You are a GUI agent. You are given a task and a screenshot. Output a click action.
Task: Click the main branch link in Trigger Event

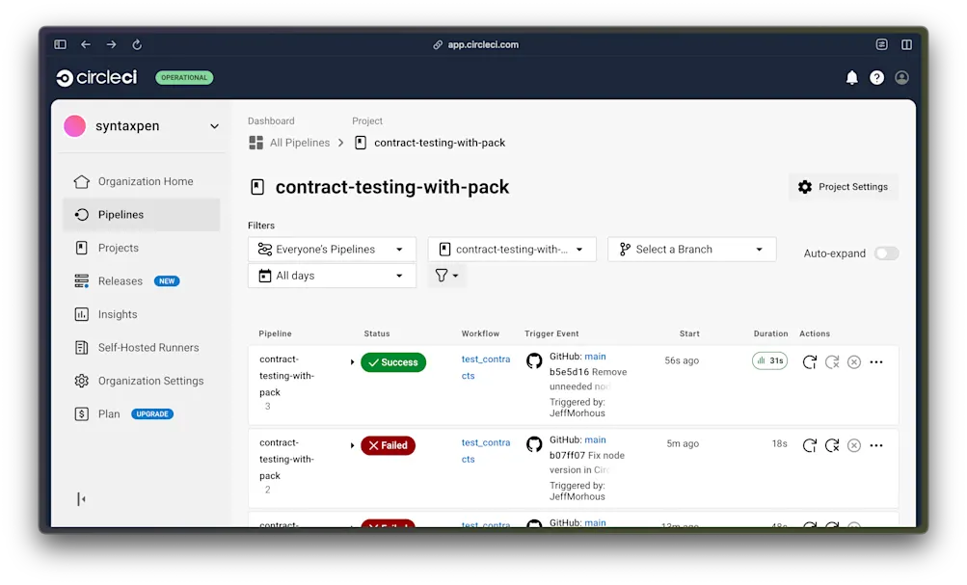pos(594,355)
